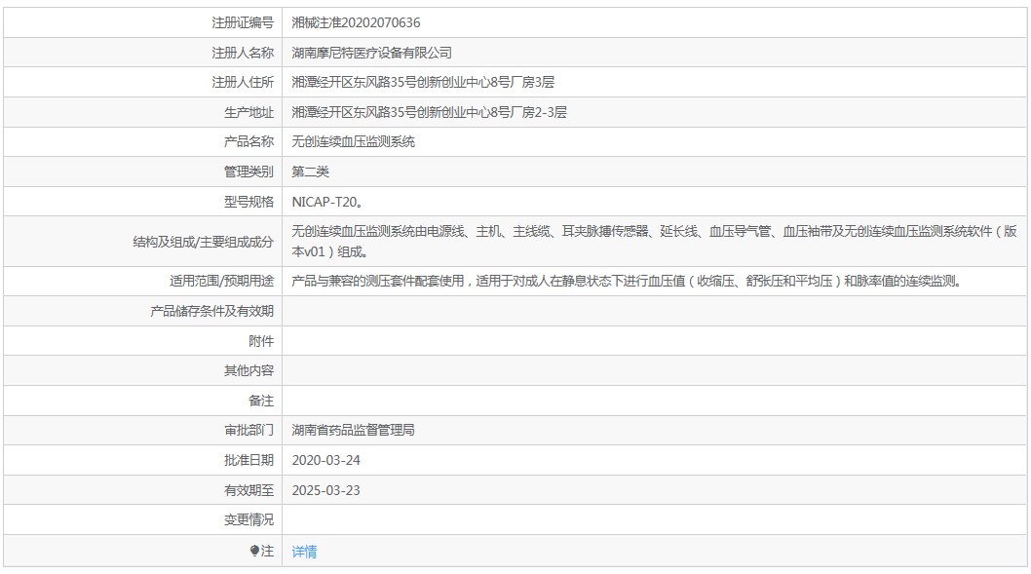Click the bullet icon beside 注
This screenshot has height=574, width=1031.
click(x=254, y=551)
